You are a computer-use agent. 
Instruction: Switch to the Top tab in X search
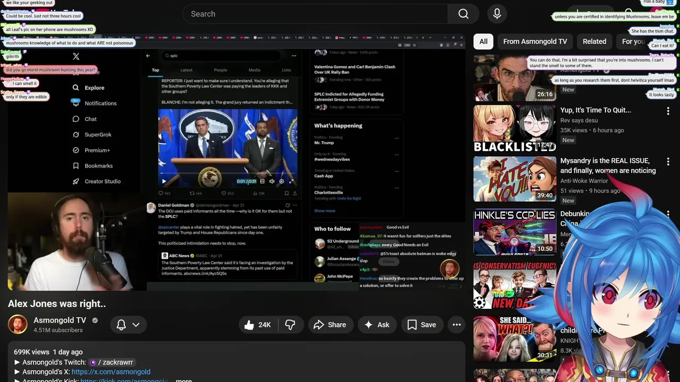155,70
